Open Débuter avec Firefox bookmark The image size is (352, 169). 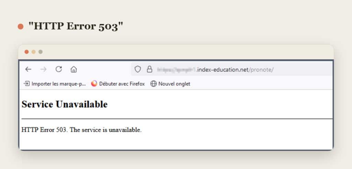tap(122, 84)
